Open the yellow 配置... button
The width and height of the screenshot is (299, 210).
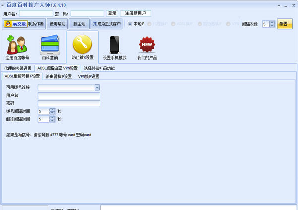[285, 24]
